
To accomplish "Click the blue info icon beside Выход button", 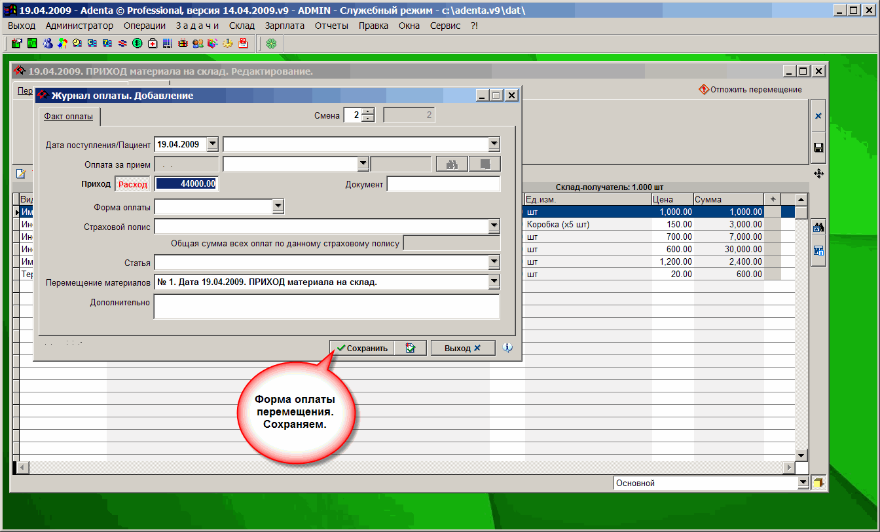I will (x=507, y=348).
